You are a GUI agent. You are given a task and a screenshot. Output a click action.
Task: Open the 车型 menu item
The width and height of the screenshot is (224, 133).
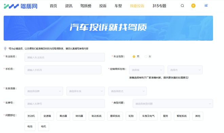pyautogui.click(x=118, y=6)
